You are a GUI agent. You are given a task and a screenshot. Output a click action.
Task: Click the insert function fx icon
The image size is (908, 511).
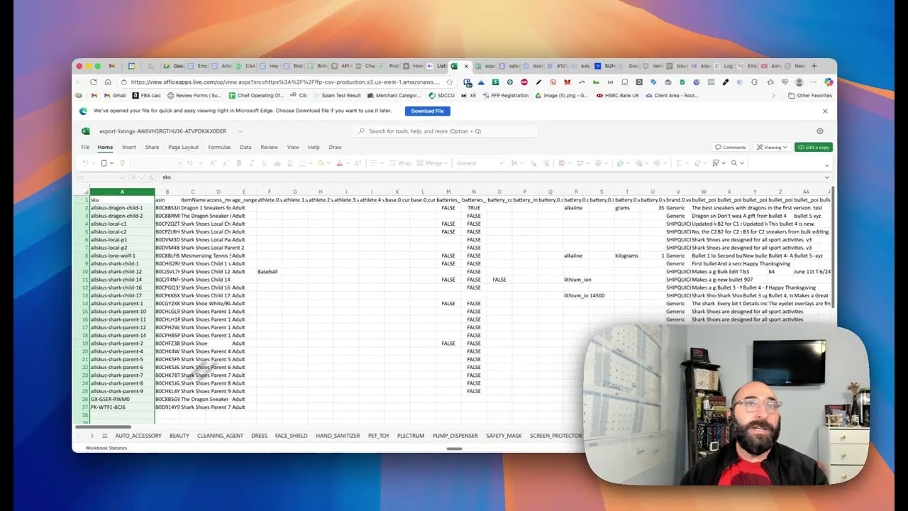click(150, 177)
